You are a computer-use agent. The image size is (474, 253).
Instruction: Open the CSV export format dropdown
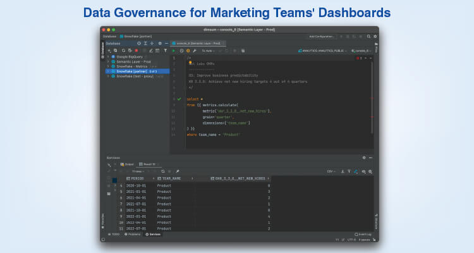point(331,171)
